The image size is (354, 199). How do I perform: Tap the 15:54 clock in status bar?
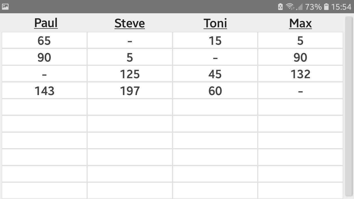(x=341, y=7)
